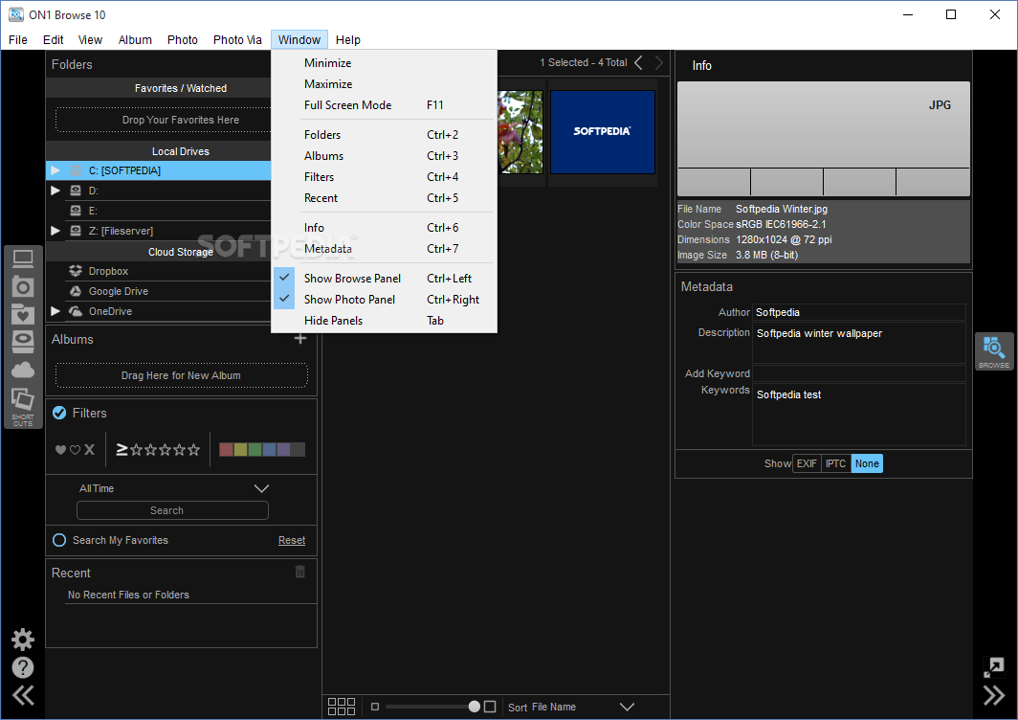Open the Photo Via menu
The height and width of the screenshot is (720, 1018).
click(237, 39)
